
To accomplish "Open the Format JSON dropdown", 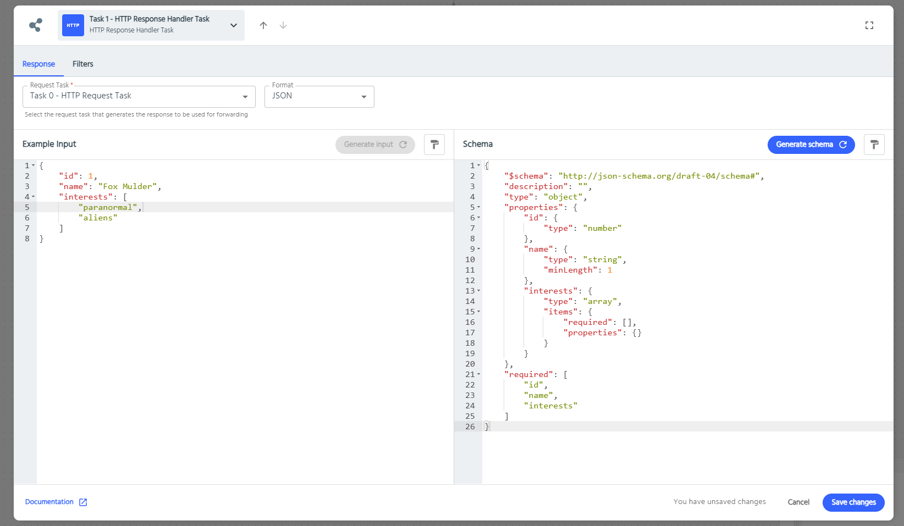I will [319, 96].
